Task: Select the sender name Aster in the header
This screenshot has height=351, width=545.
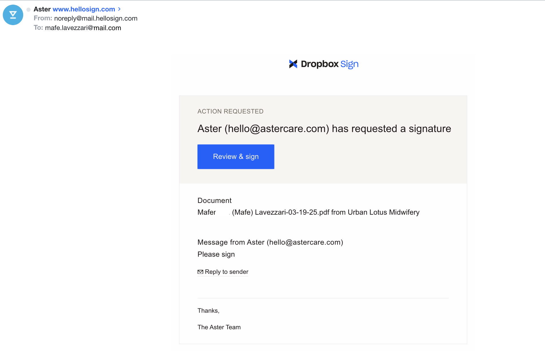Action: click(42, 9)
